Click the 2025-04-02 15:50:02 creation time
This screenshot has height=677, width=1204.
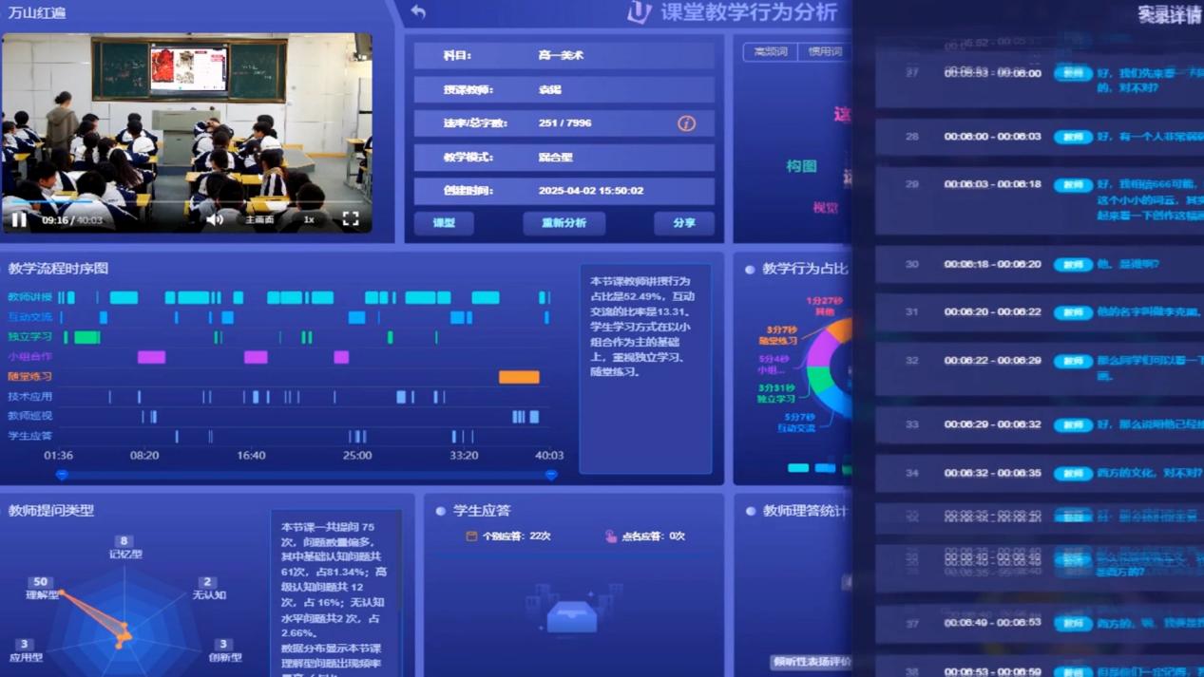tap(591, 191)
